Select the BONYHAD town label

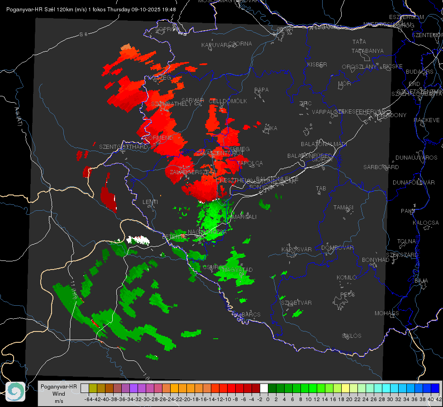tap(376, 260)
